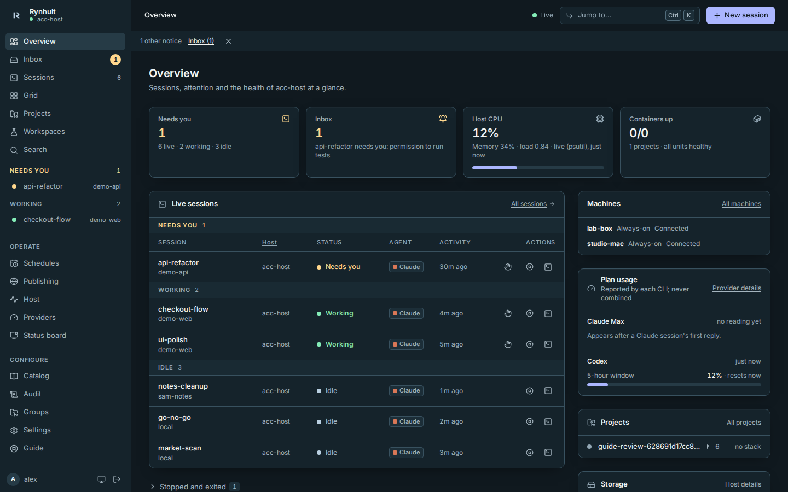Click the stop icon for checkout-flow session
The image size is (788, 492).
530,313
